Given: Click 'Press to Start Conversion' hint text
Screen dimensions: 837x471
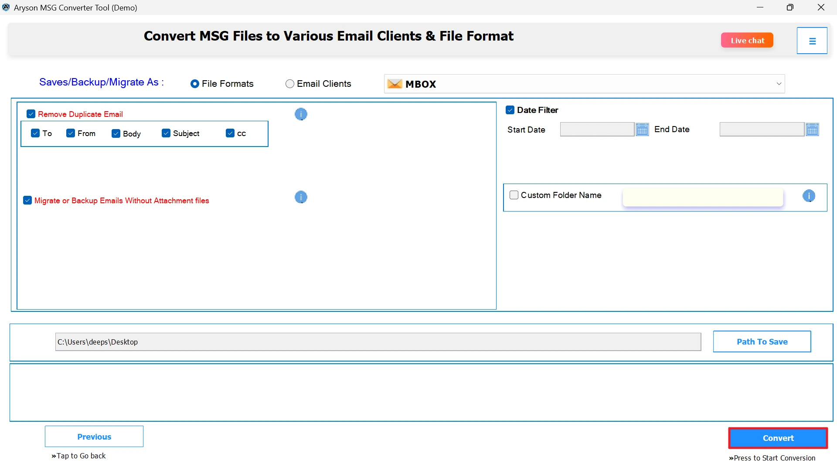Looking at the screenshot, I should tap(772, 458).
